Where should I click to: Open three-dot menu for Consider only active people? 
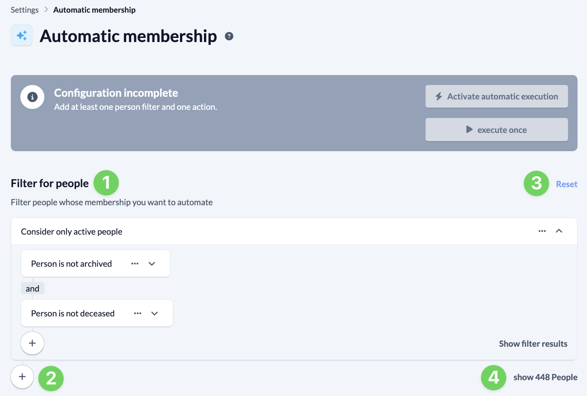tap(542, 231)
